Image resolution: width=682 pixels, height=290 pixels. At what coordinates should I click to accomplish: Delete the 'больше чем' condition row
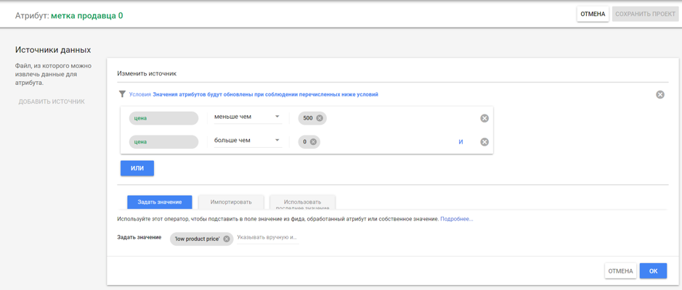(x=484, y=142)
